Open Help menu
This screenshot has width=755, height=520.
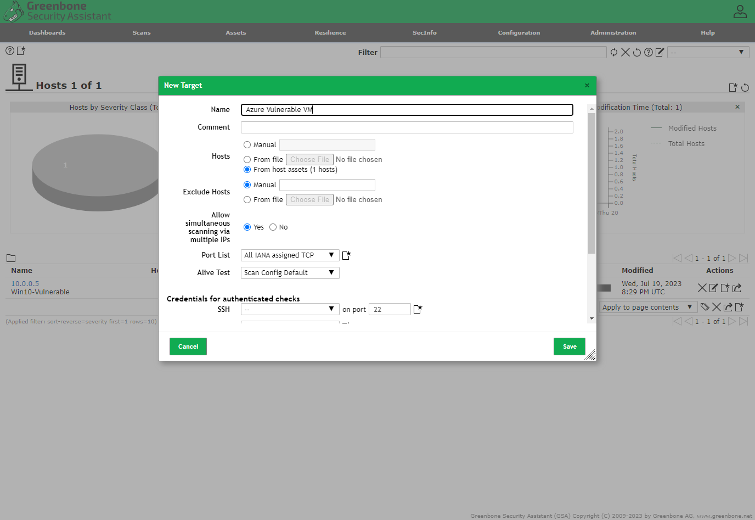[708, 33]
